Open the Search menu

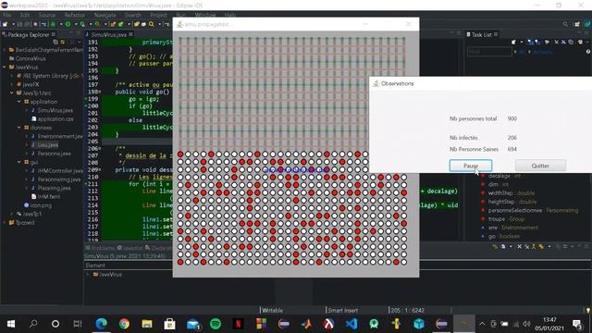coord(133,15)
